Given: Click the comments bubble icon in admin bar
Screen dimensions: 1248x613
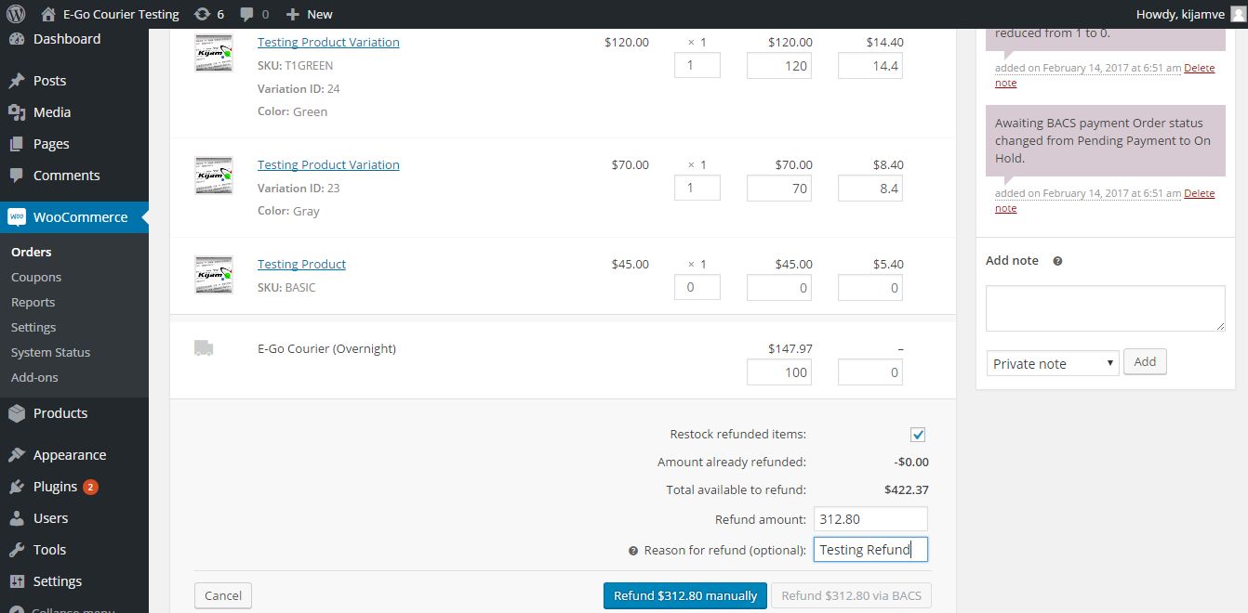Looking at the screenshot, I should tap(246, 14).
